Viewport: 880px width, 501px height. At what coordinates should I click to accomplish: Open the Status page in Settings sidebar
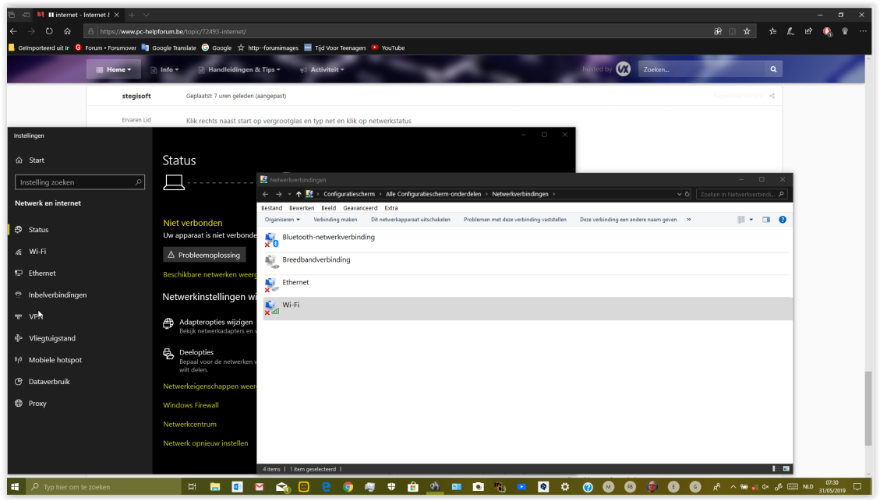click(x=39, y=229)
